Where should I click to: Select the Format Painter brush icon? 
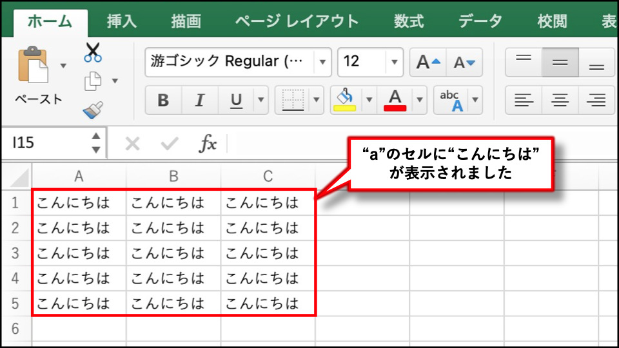[93, 110]
